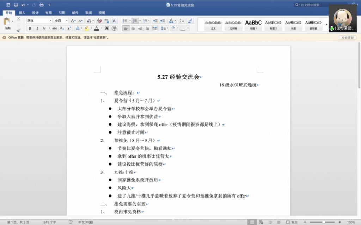
Task: Toggle Subscript formatting
Action: coord(62,28)
